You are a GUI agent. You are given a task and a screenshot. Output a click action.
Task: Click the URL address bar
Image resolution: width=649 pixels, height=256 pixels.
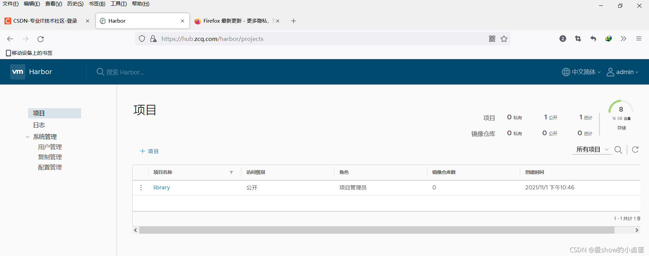[x=323, y=39]
